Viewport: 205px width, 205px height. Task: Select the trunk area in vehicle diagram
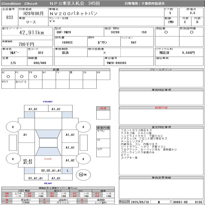click(48, 159)
